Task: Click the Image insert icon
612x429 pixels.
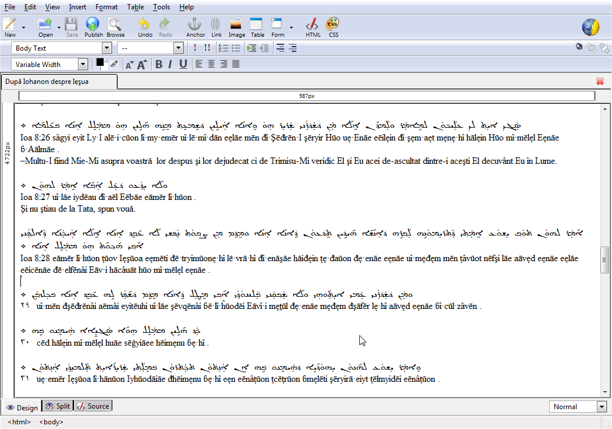Action: [236, 27]
